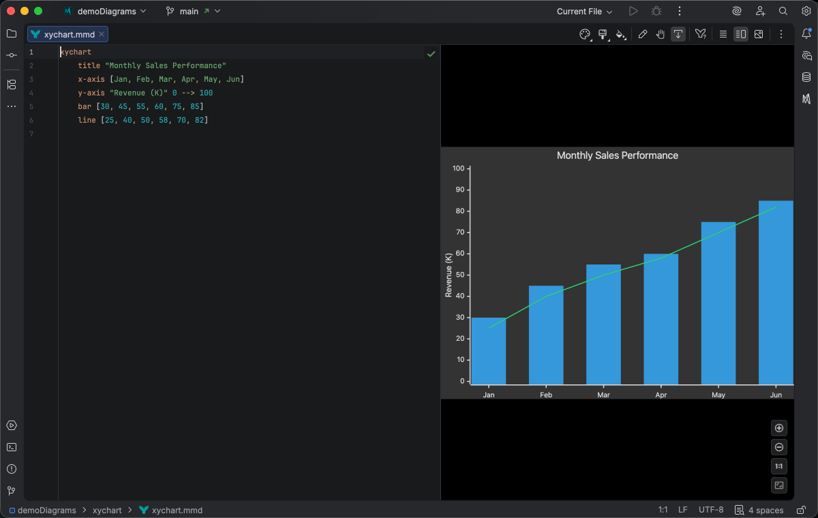Open the 4 spaces indent settings

pos(759,510)
